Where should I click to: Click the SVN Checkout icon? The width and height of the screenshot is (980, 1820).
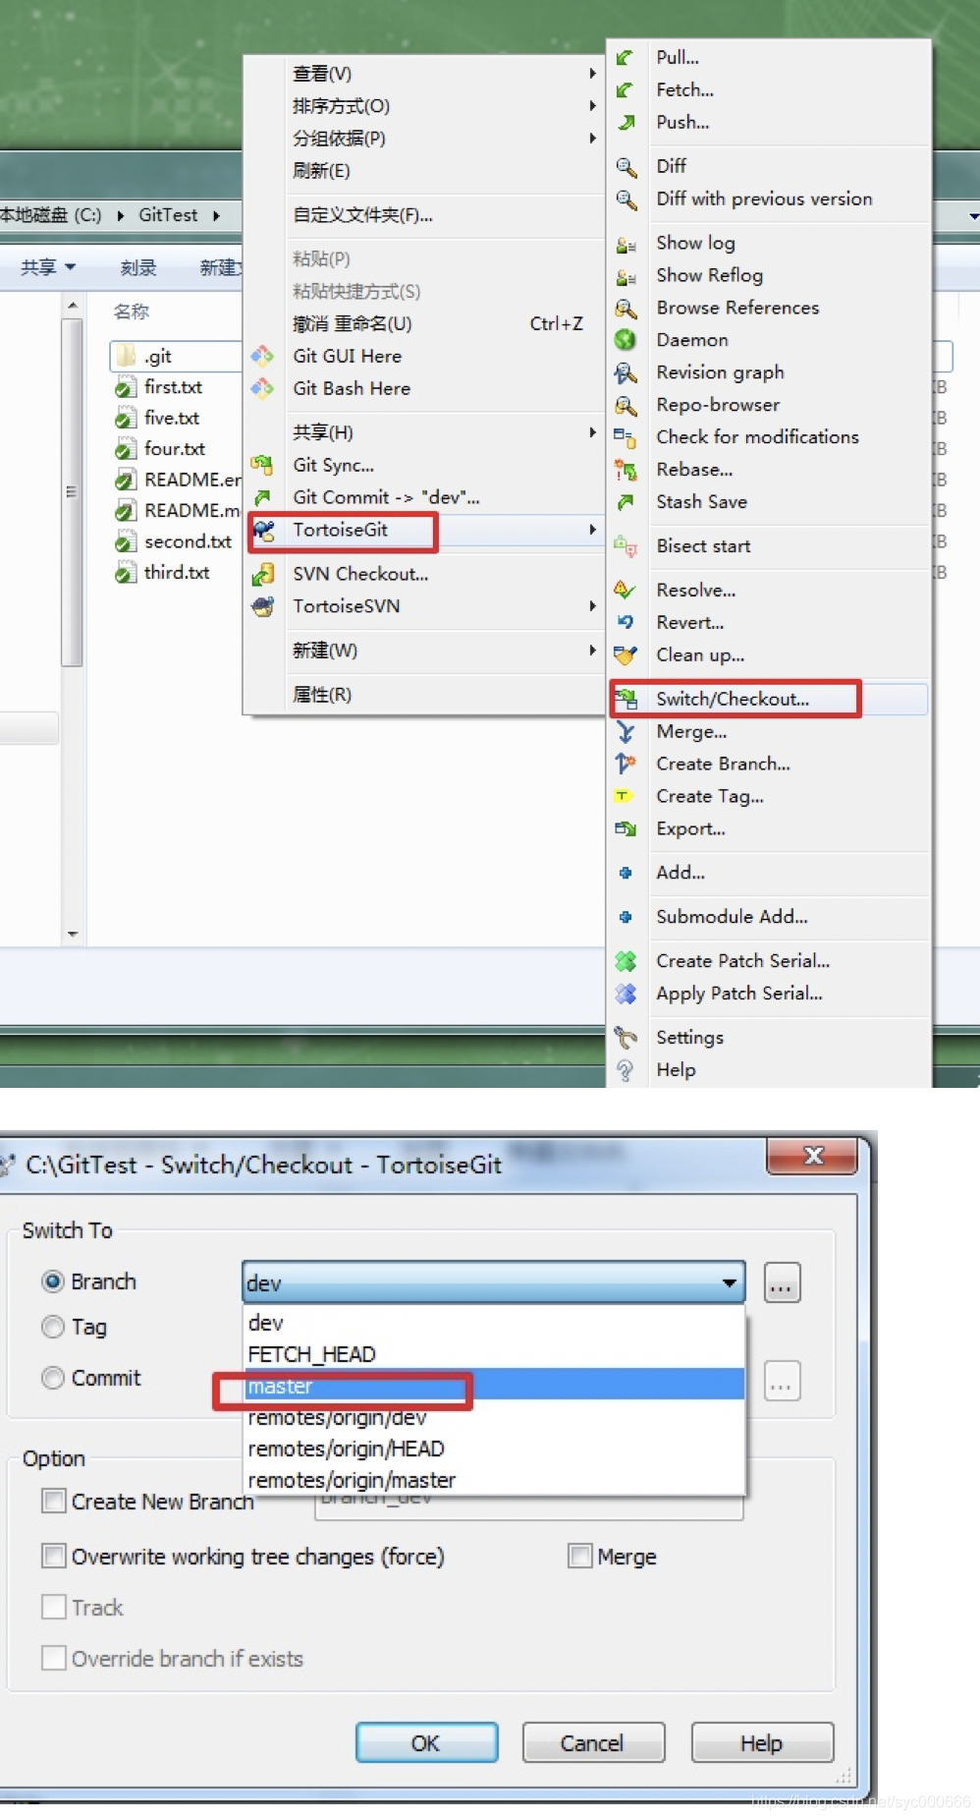click(262, 574)
